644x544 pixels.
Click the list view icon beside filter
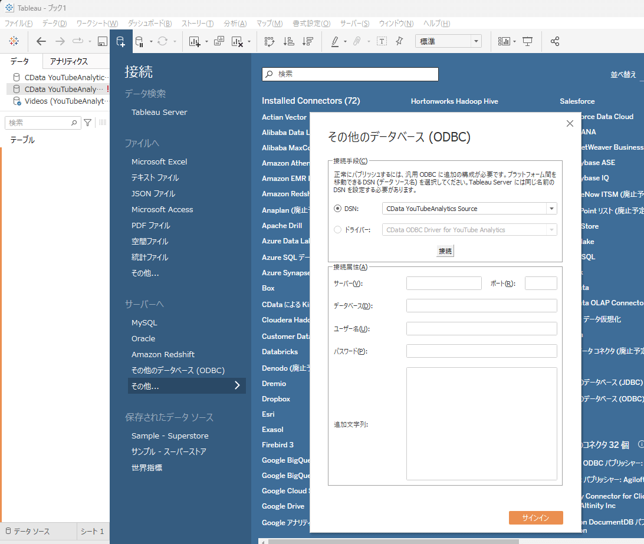point(103,123)
